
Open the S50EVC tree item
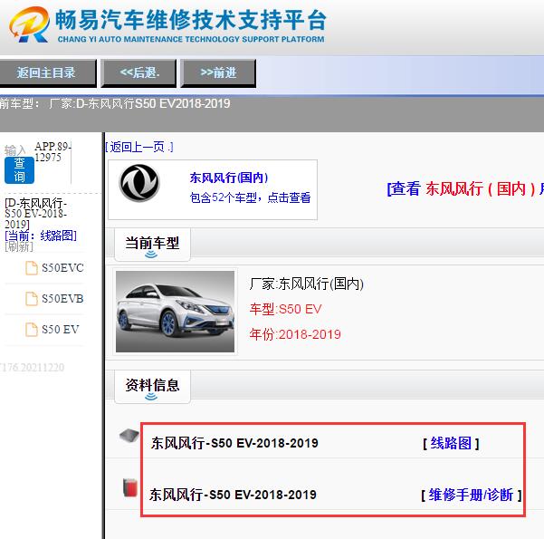62,268
